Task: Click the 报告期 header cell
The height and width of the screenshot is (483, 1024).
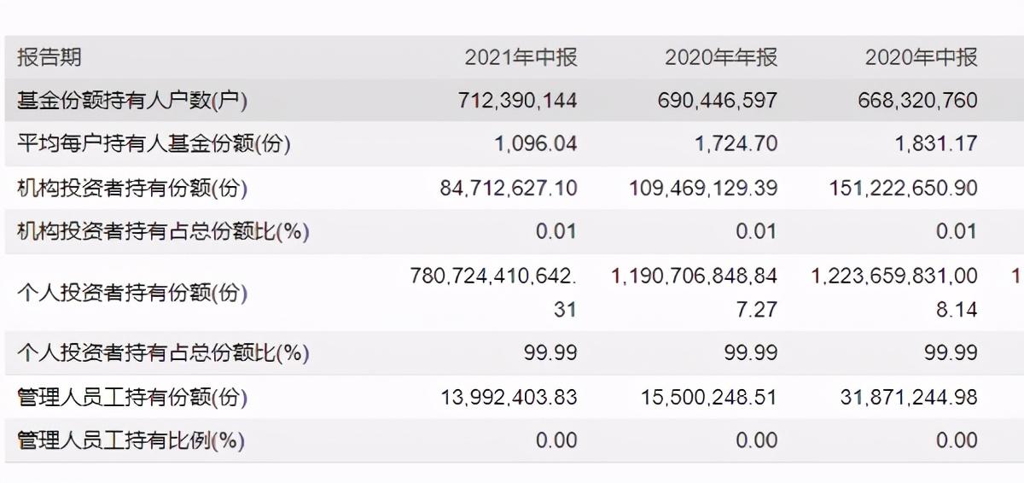Action: (x=49, y=57)
